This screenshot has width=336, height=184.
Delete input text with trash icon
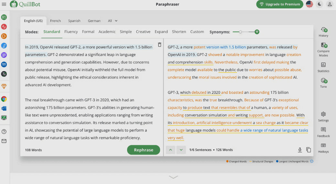click(x=159, y=45)
